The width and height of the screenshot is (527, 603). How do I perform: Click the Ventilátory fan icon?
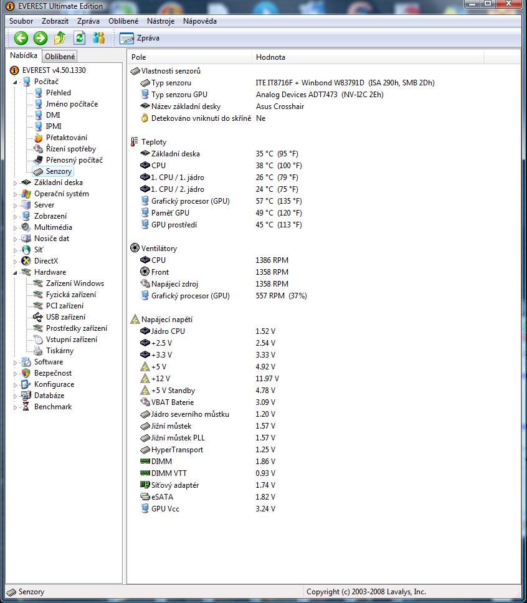[135, 248]
